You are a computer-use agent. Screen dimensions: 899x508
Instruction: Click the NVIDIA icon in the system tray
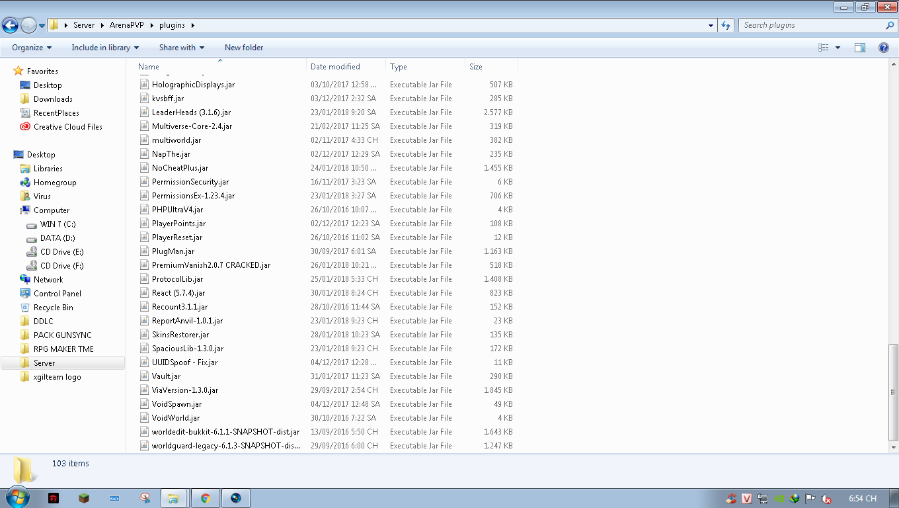click(779, 499)
